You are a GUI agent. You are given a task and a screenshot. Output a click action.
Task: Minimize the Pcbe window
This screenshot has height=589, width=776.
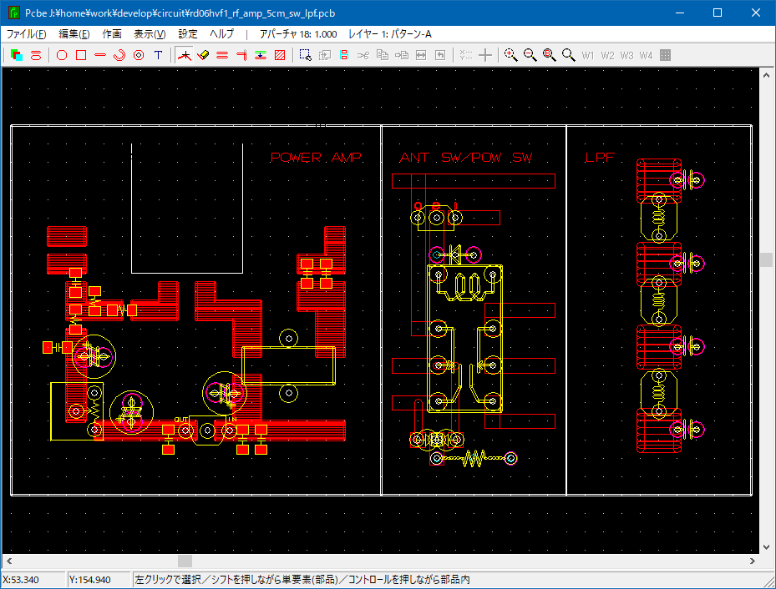pos(680,13)
